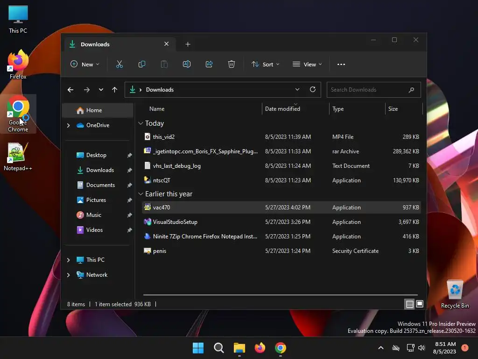Refresh the Downloads folder view
This screenshot has height=359, width=478.
(x=312, y=89)
